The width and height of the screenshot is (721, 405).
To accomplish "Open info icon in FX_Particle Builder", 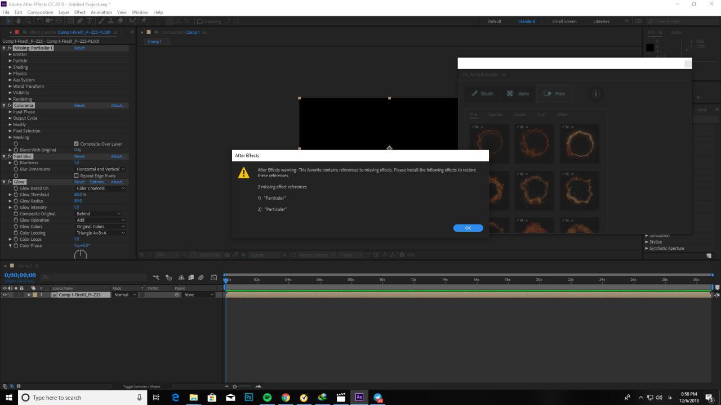I will pyautogui.click(x=596, y=93).
